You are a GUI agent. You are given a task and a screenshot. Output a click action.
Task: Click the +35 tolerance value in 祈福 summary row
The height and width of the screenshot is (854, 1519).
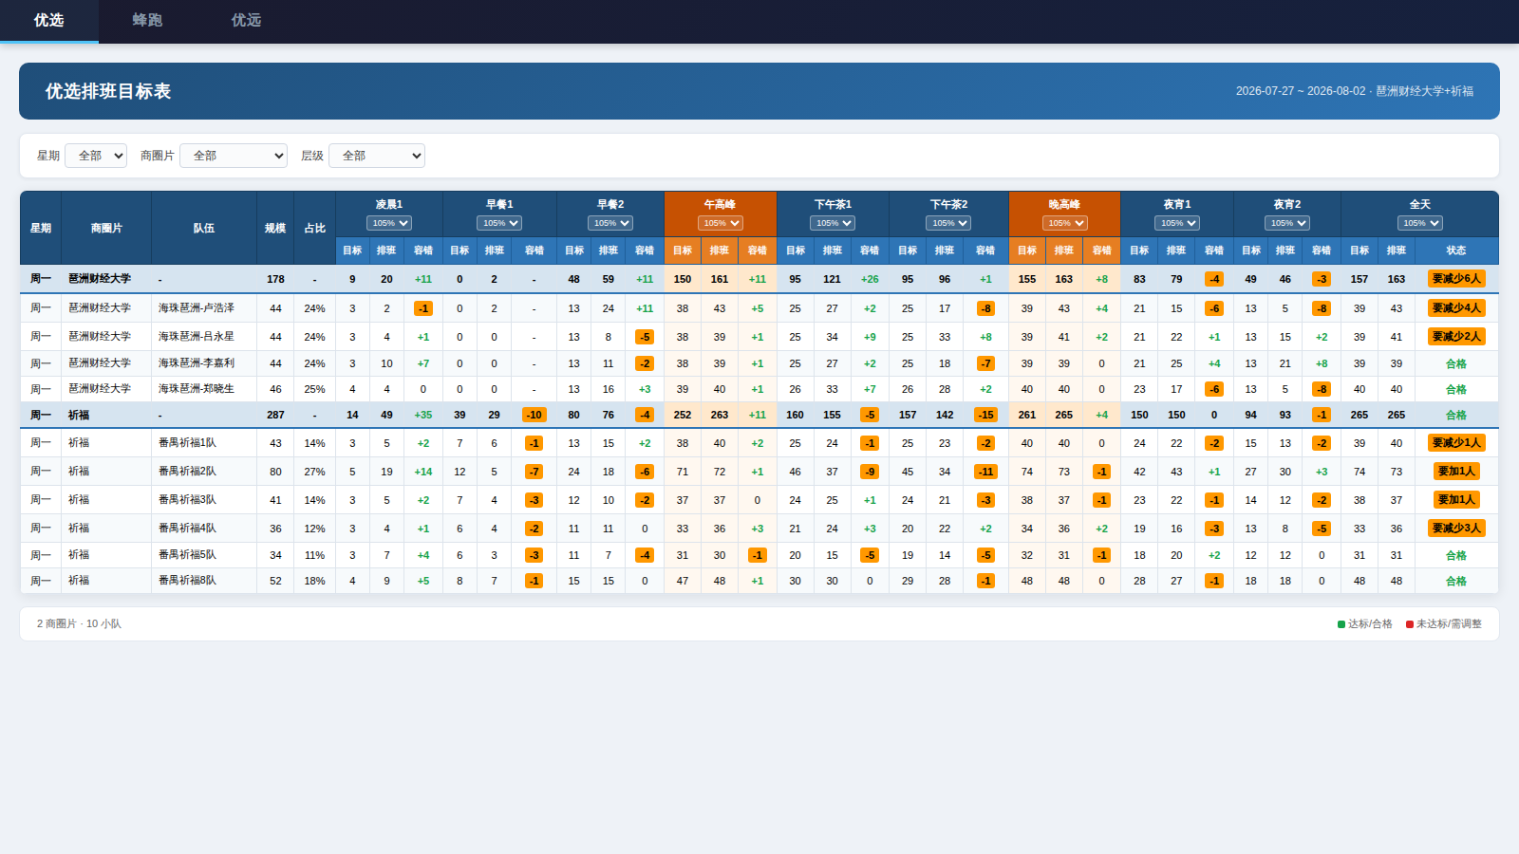pos(423,416)
